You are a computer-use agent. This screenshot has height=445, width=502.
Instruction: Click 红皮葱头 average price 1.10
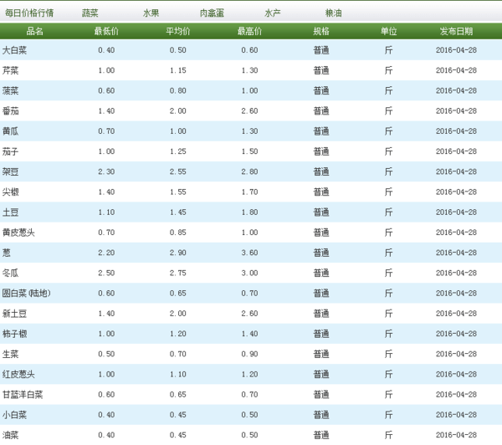[x=178, y=374]
